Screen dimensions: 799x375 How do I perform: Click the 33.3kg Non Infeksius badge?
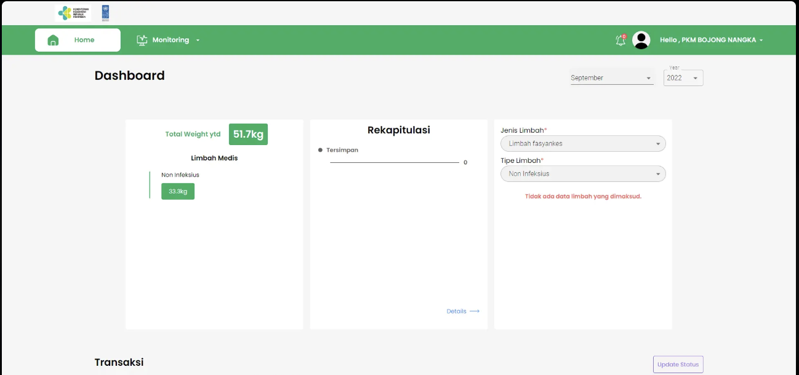(178, 191)
